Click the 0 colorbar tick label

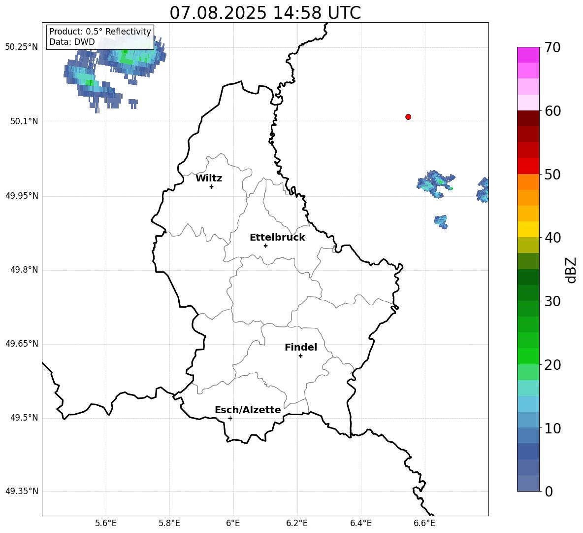(x=549, y=491)
